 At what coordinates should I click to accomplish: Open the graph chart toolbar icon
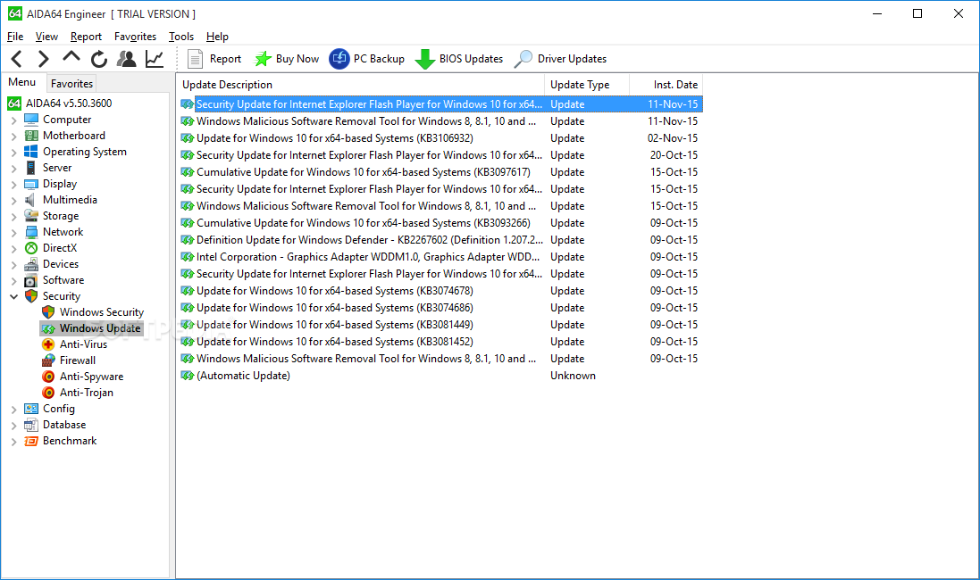point(155,59)
